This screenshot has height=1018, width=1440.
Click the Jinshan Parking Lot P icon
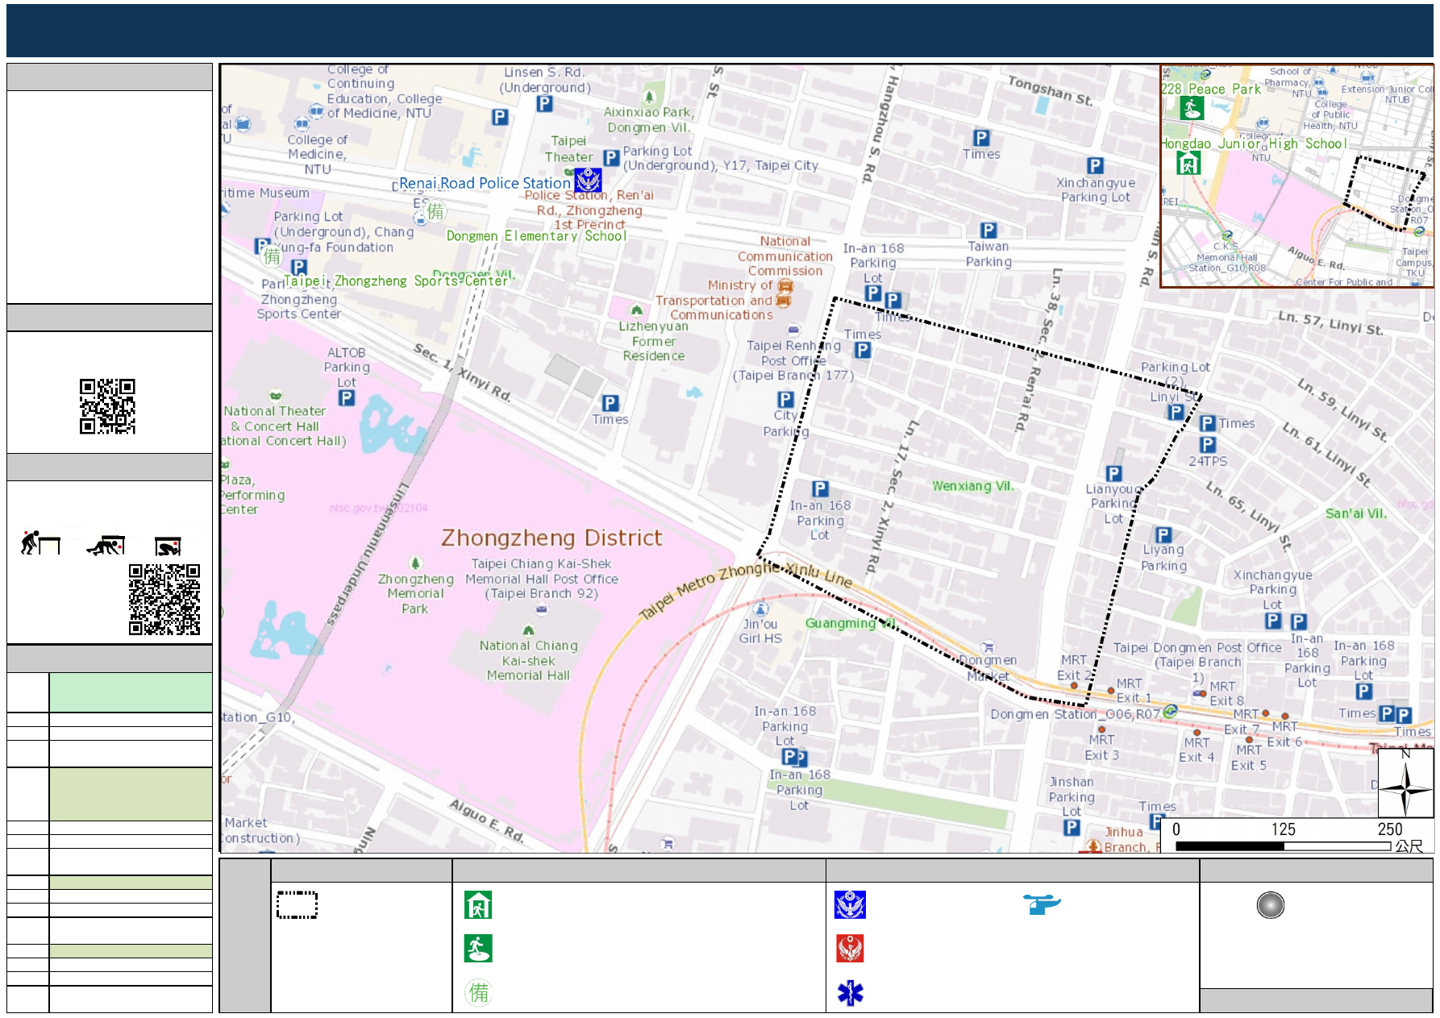coord(1072,827)
